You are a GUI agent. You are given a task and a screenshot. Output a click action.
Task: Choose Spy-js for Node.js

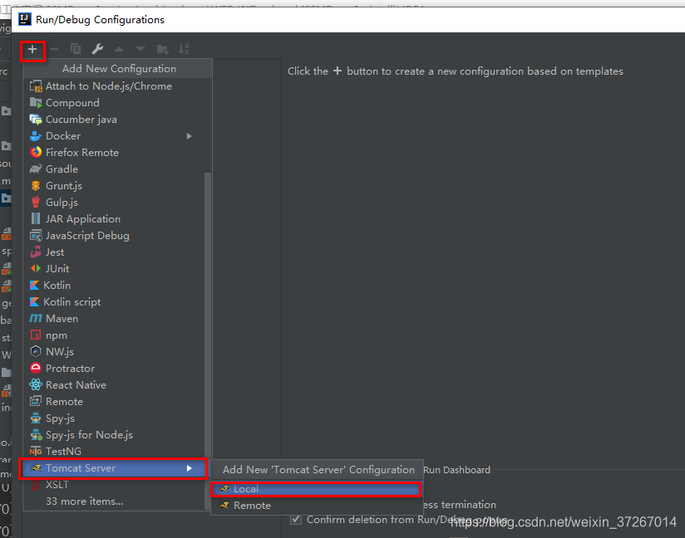[114, 434]
